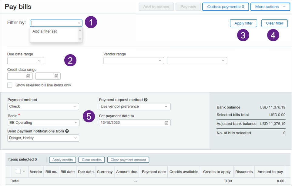Screen dimensions: 292x186
Task: Open the credit date range end calendar
Action: 56,76
